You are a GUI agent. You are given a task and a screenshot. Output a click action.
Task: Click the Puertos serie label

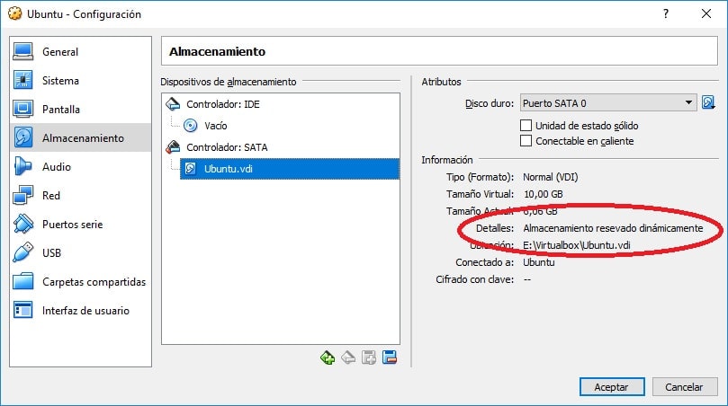tap(72, 225)
